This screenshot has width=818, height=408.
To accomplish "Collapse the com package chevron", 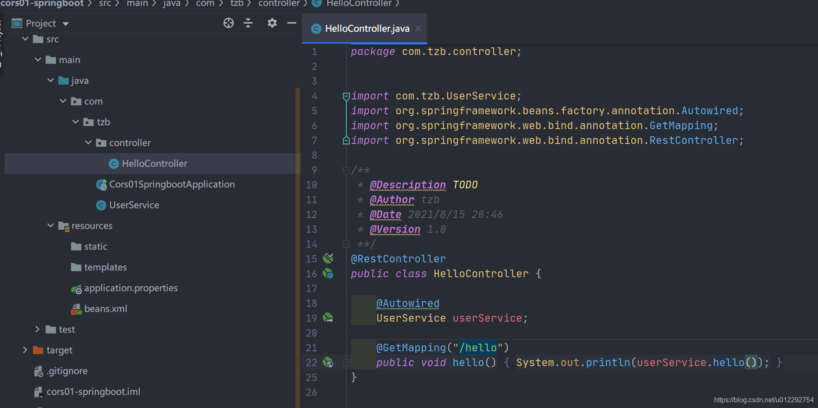I will click(63, 101).
